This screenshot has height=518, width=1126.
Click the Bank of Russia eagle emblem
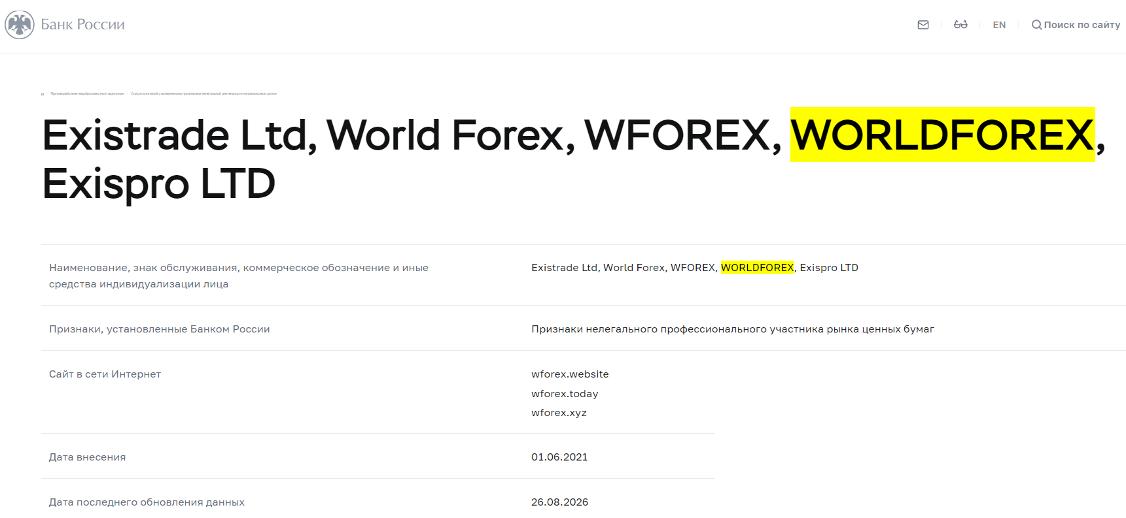coord(20,25)
